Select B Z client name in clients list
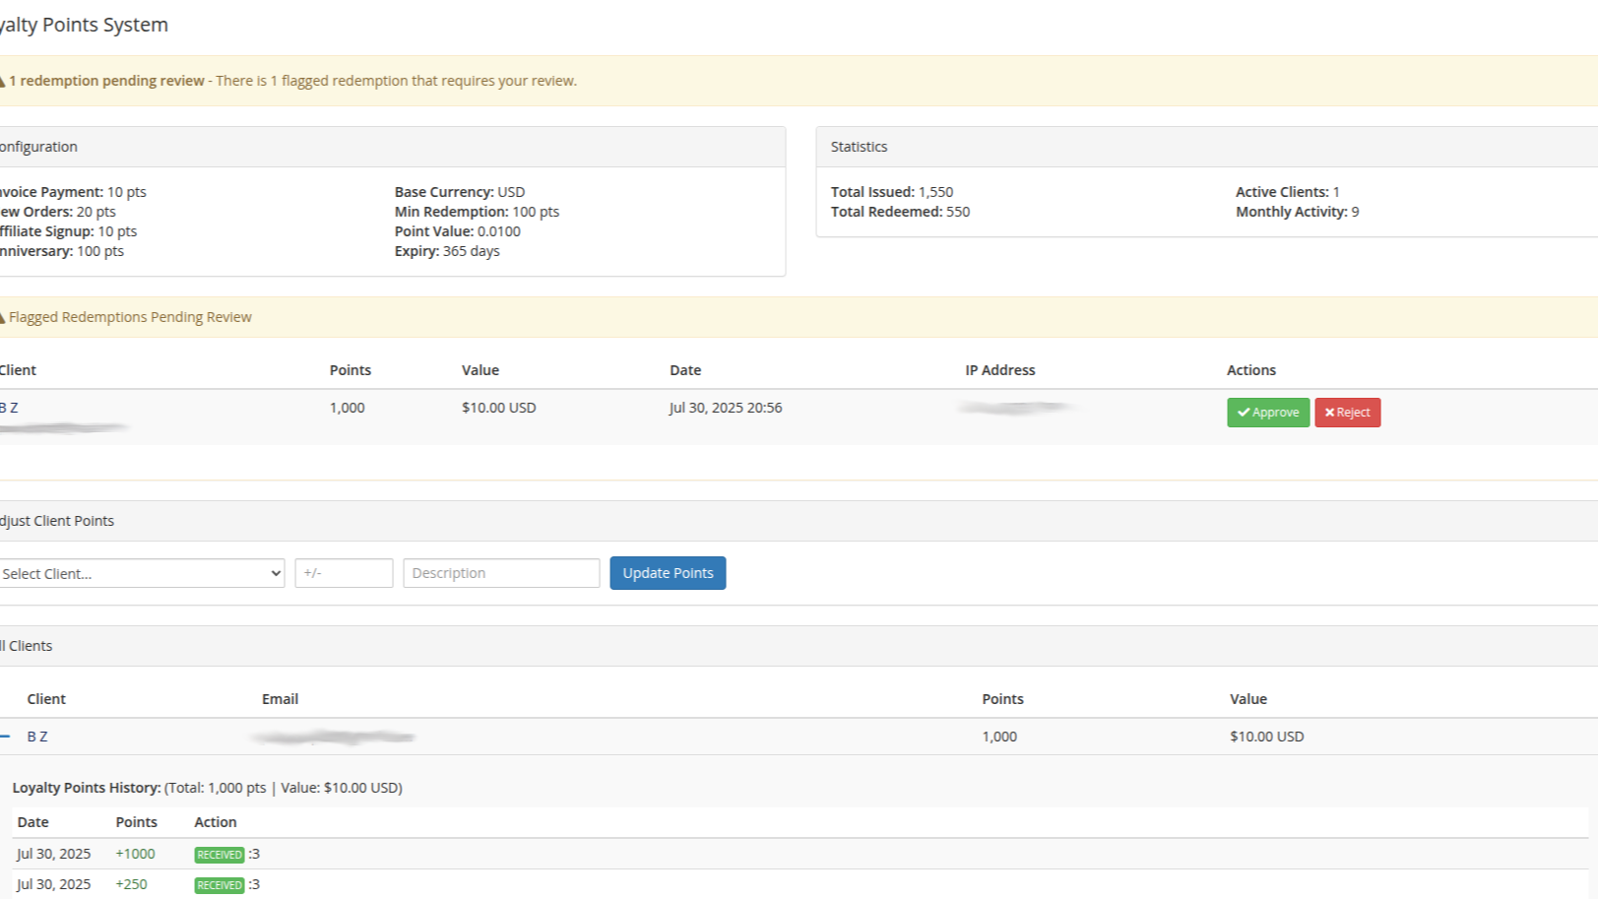This screenshot has height=899, width=1598. [x=37, y=737]
